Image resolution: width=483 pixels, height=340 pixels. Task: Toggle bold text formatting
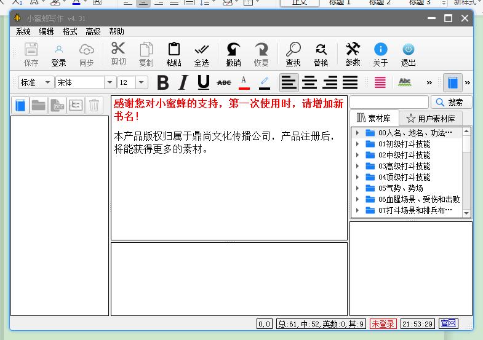tap(162, 82)
